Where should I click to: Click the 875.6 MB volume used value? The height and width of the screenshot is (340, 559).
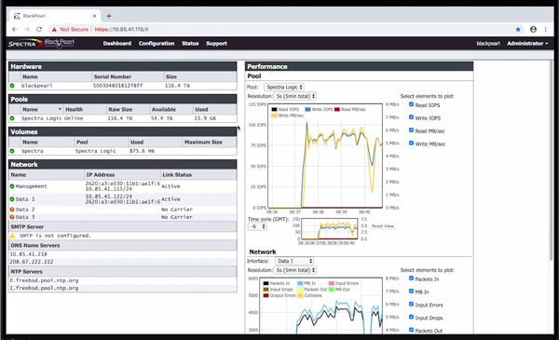point(142,151)
